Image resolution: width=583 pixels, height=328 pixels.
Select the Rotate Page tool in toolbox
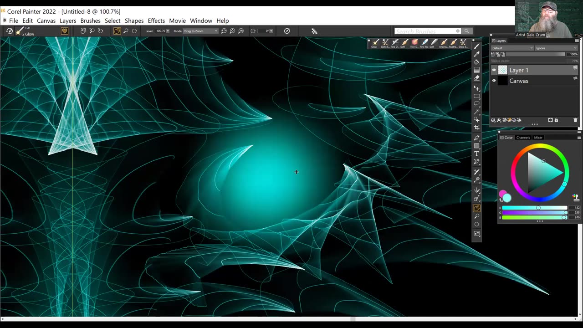[x=477, y=224]
